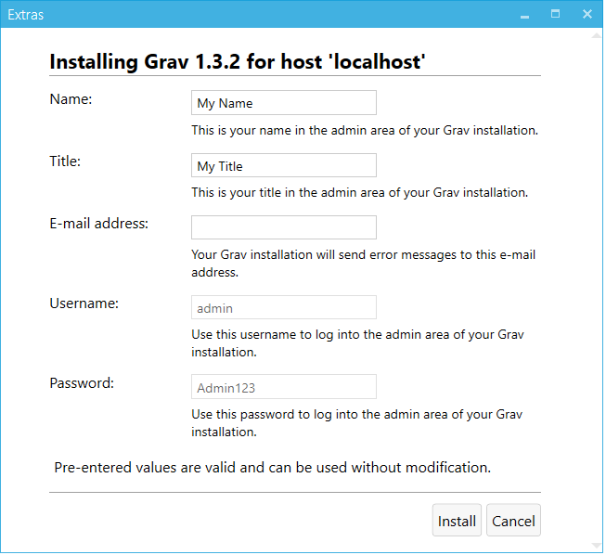Click the 'Extras' window title text

[x=25, y=15]
